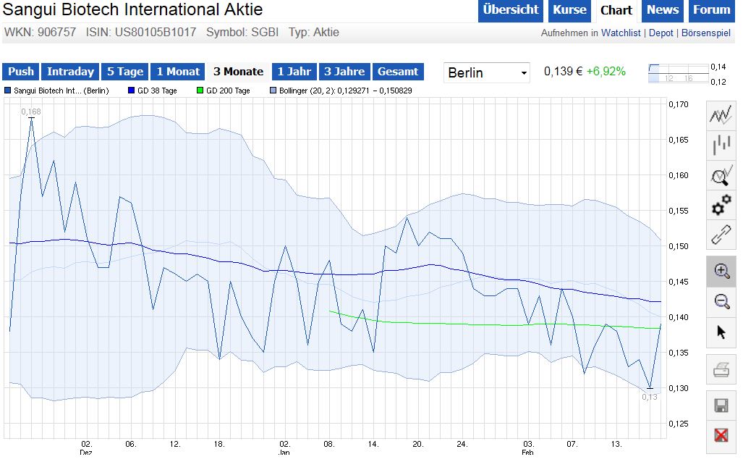Delete with the red X icon

[x=721, y=435]
